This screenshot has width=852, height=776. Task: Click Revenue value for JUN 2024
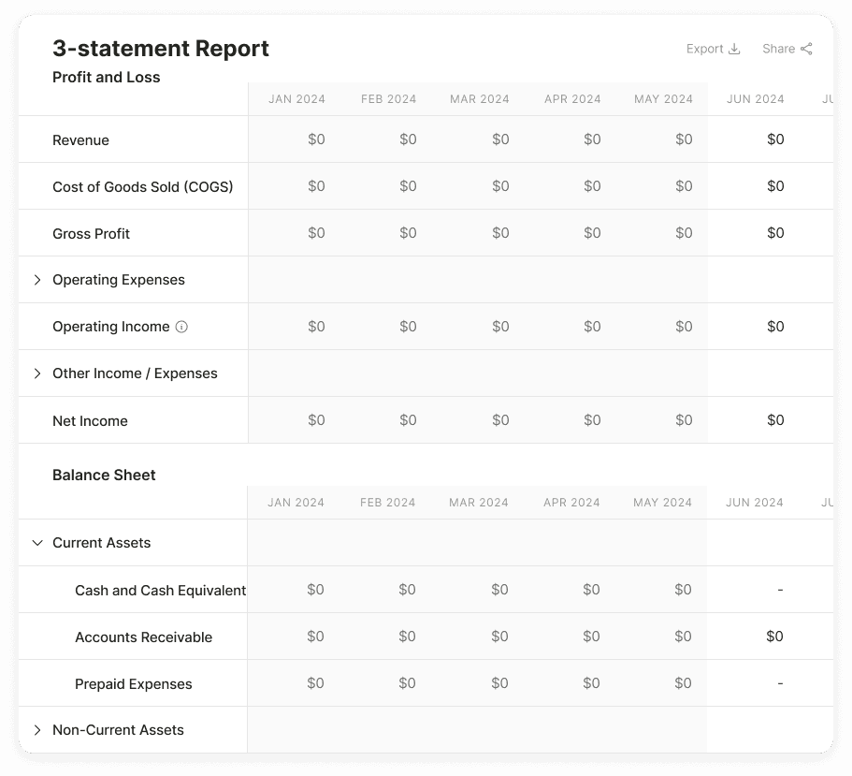775,139
